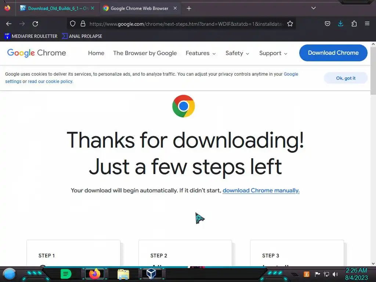Open Save to Pocket icon
Viewport: 376px width, 282px height.
click(328, 23)
